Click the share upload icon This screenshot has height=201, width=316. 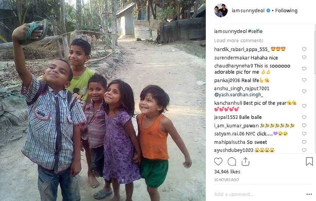[x=245, y=162]
